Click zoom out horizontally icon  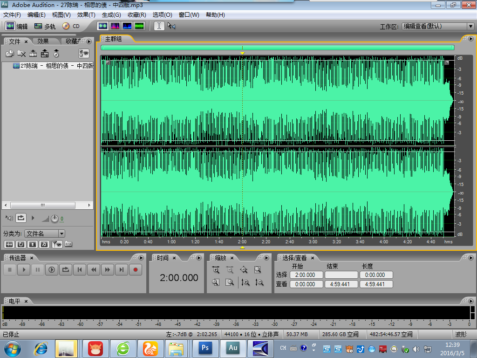click(x=230, y=270)
